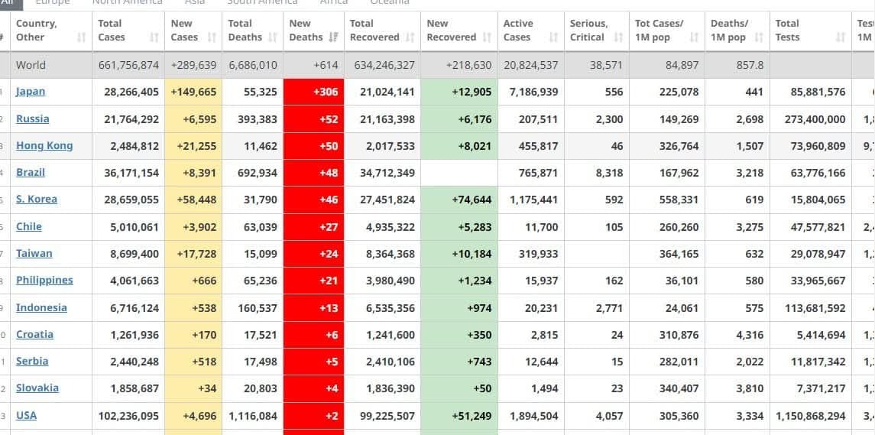This screenshot has height=435, width=875.
Task: Sort by Tot Cases/1M pop arrows
Action: pyautogui.click(x=694, y=37)
